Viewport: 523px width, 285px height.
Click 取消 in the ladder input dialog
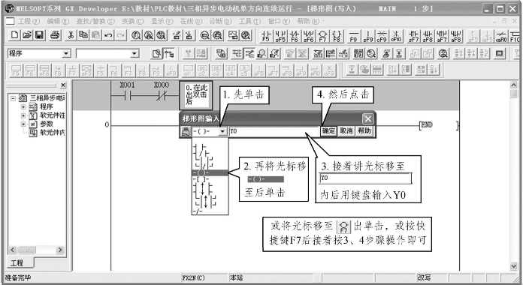pyautogui.click(x=346, y=130)
